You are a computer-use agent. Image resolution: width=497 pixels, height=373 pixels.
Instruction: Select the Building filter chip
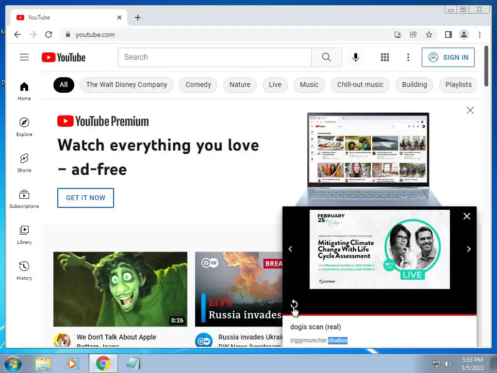414,85
